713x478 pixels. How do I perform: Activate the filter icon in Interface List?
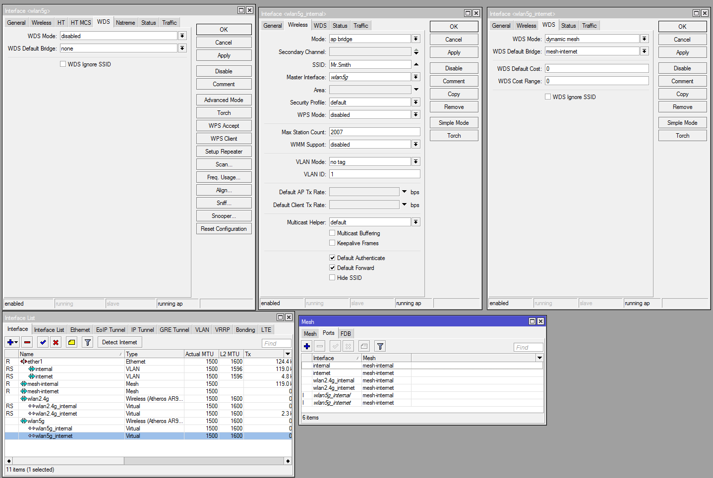(87, 342)
